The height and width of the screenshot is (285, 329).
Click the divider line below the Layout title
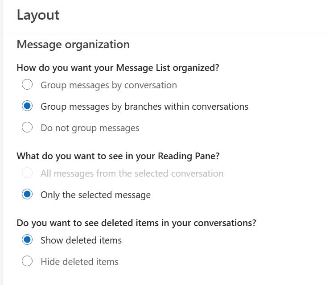[x=166, y=35]
